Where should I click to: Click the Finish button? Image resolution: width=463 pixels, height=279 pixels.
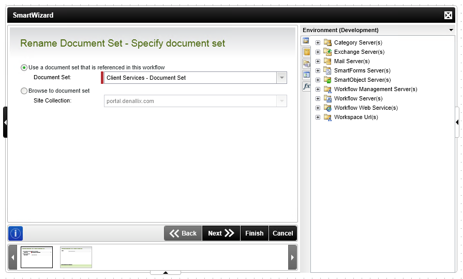pos(254,233)
